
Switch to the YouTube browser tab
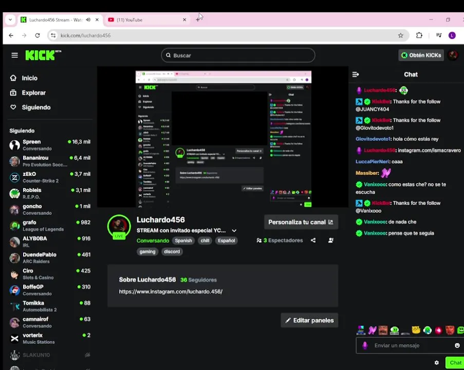click(147, 20)
